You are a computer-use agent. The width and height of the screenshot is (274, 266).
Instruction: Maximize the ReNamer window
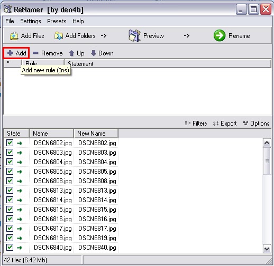[253, 9]
